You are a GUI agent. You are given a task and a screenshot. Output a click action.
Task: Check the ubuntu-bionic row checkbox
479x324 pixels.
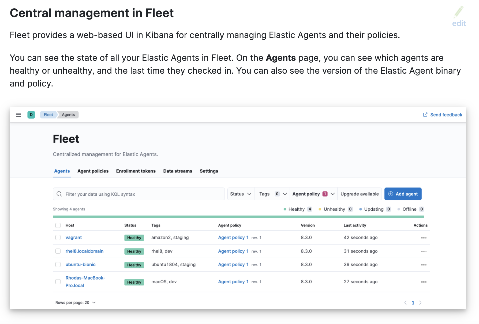pos(58,265)
